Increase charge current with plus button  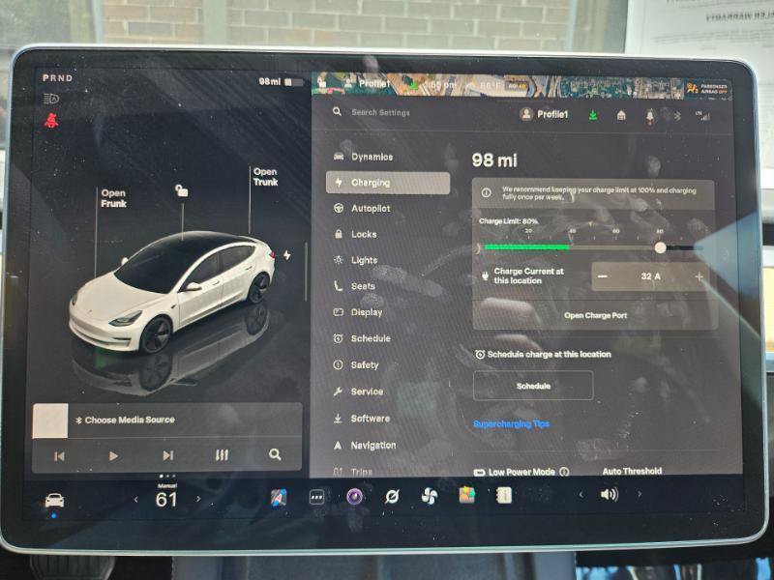tap(700, 277)
